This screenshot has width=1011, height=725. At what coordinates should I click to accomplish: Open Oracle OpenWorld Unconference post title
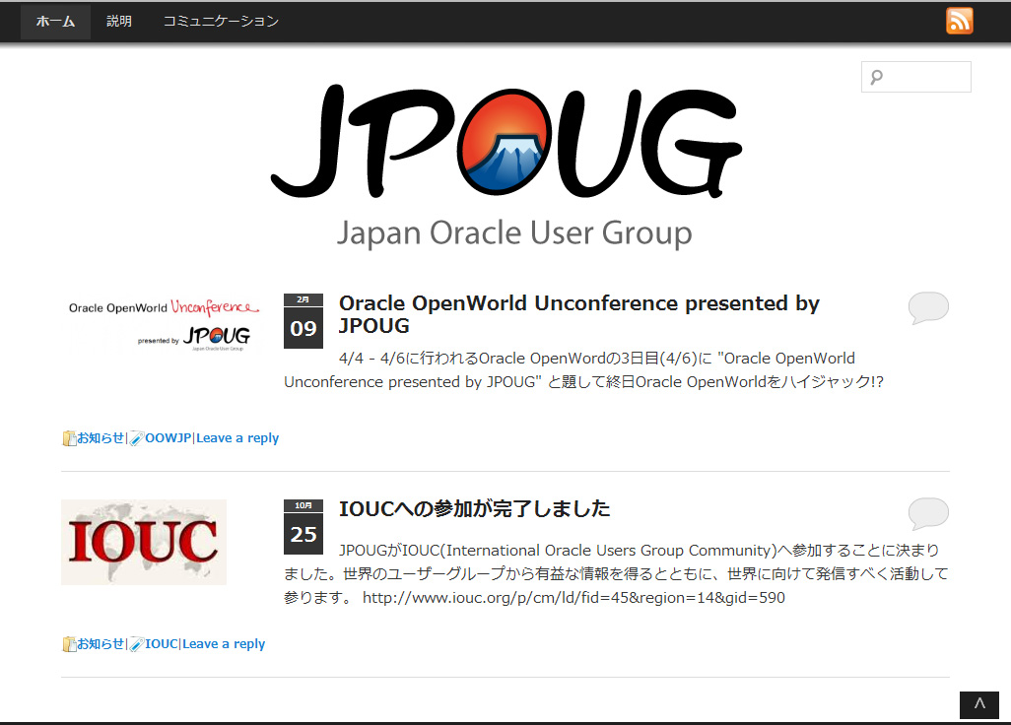(579, 314)
